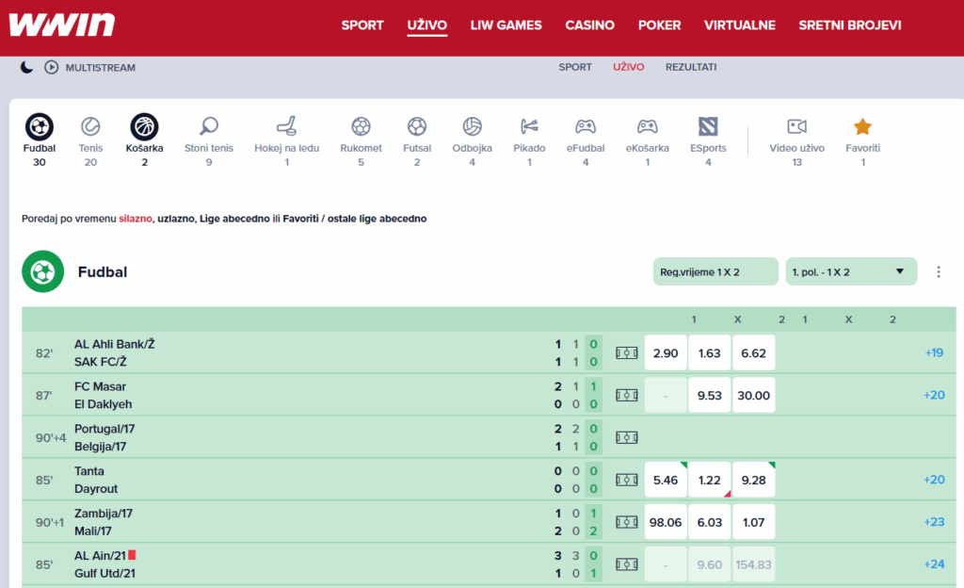The height and width of the screenshot is (588, 964).
Task: Toggle dark mode moon icon
Action: pyautogui.click(x=26, y=68)
